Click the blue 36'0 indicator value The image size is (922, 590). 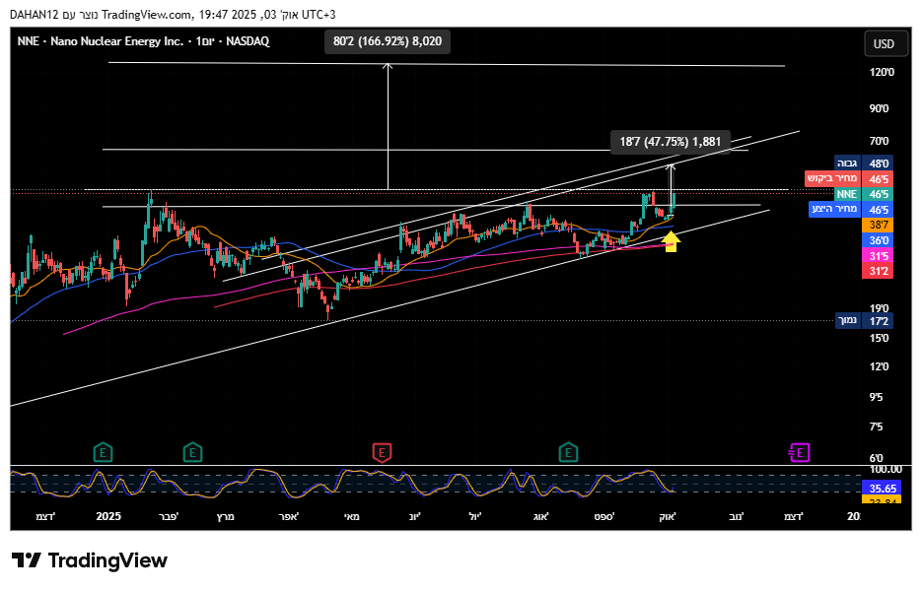(x=878, y=240)
